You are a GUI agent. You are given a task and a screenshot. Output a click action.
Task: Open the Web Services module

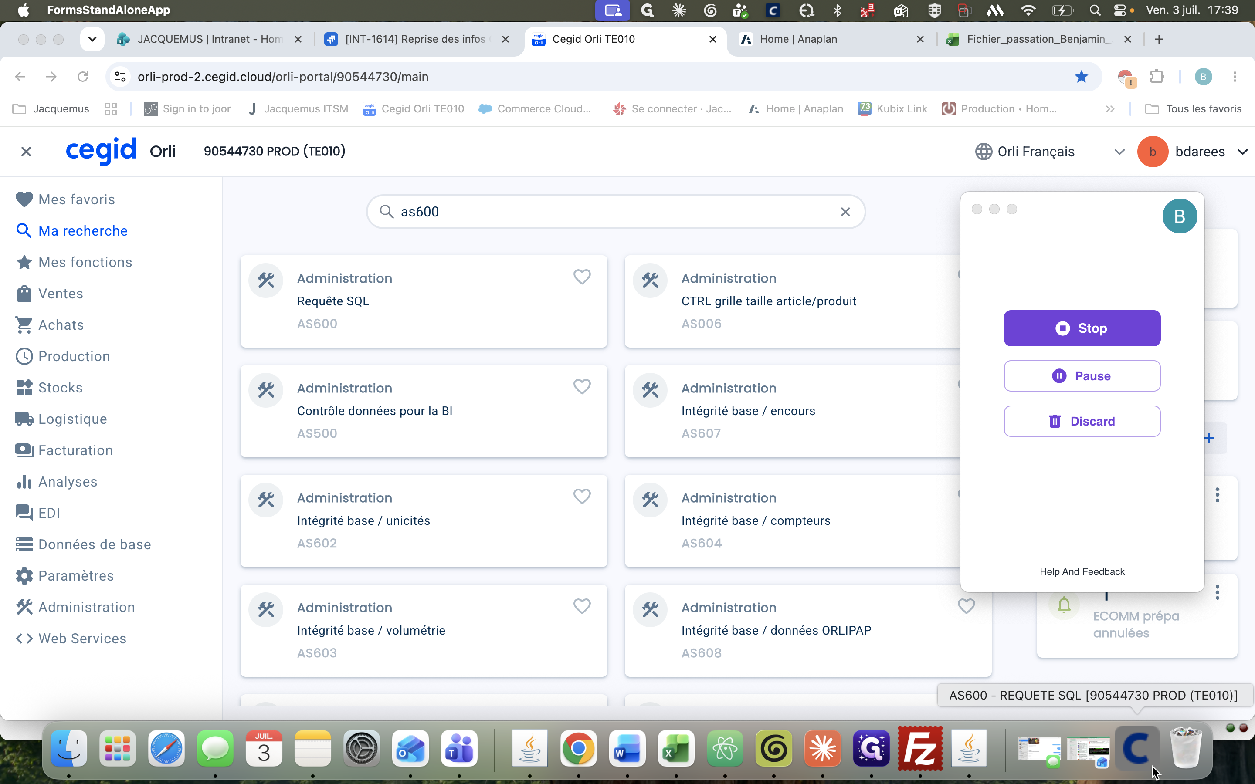point(71,639)
